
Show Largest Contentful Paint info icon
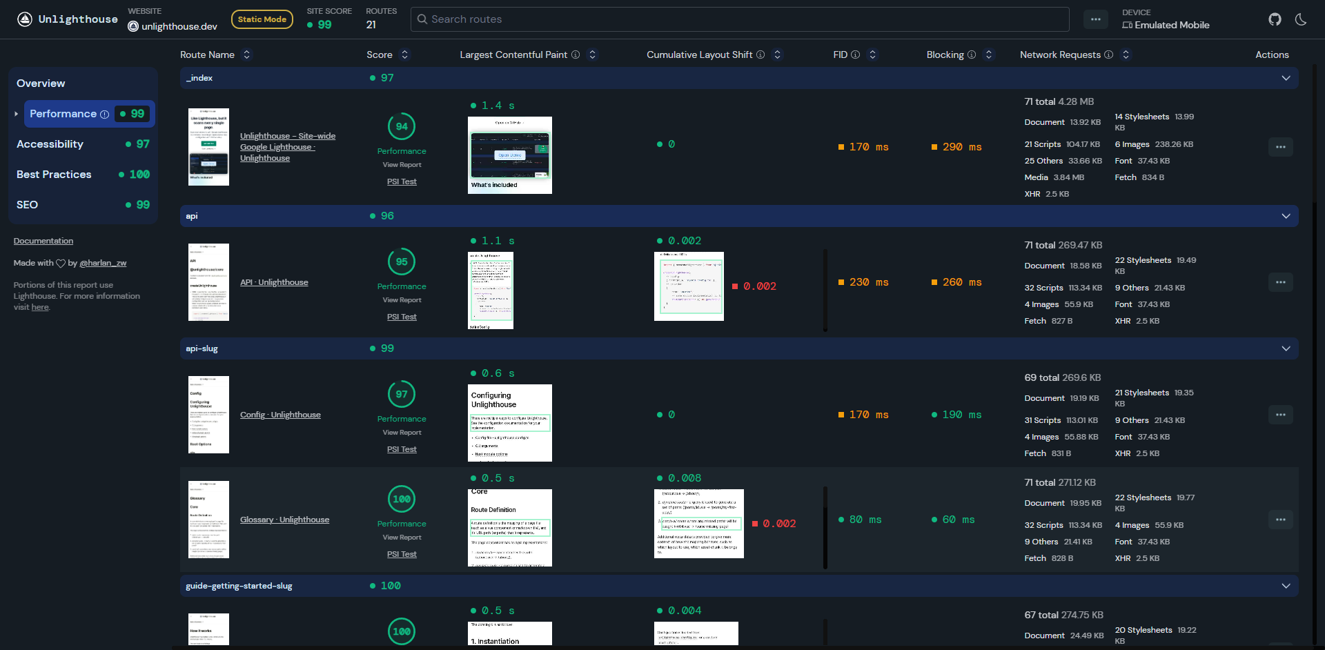tap(575, 55)
